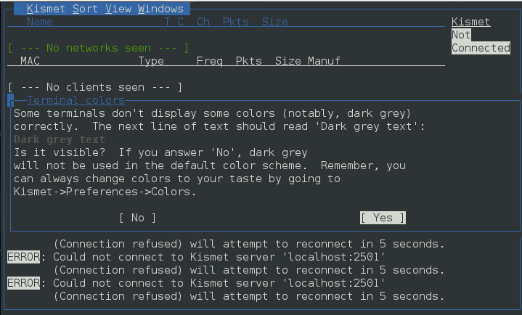
Task: Answer No in Terminal colors dialog
Action: [137, 218]
